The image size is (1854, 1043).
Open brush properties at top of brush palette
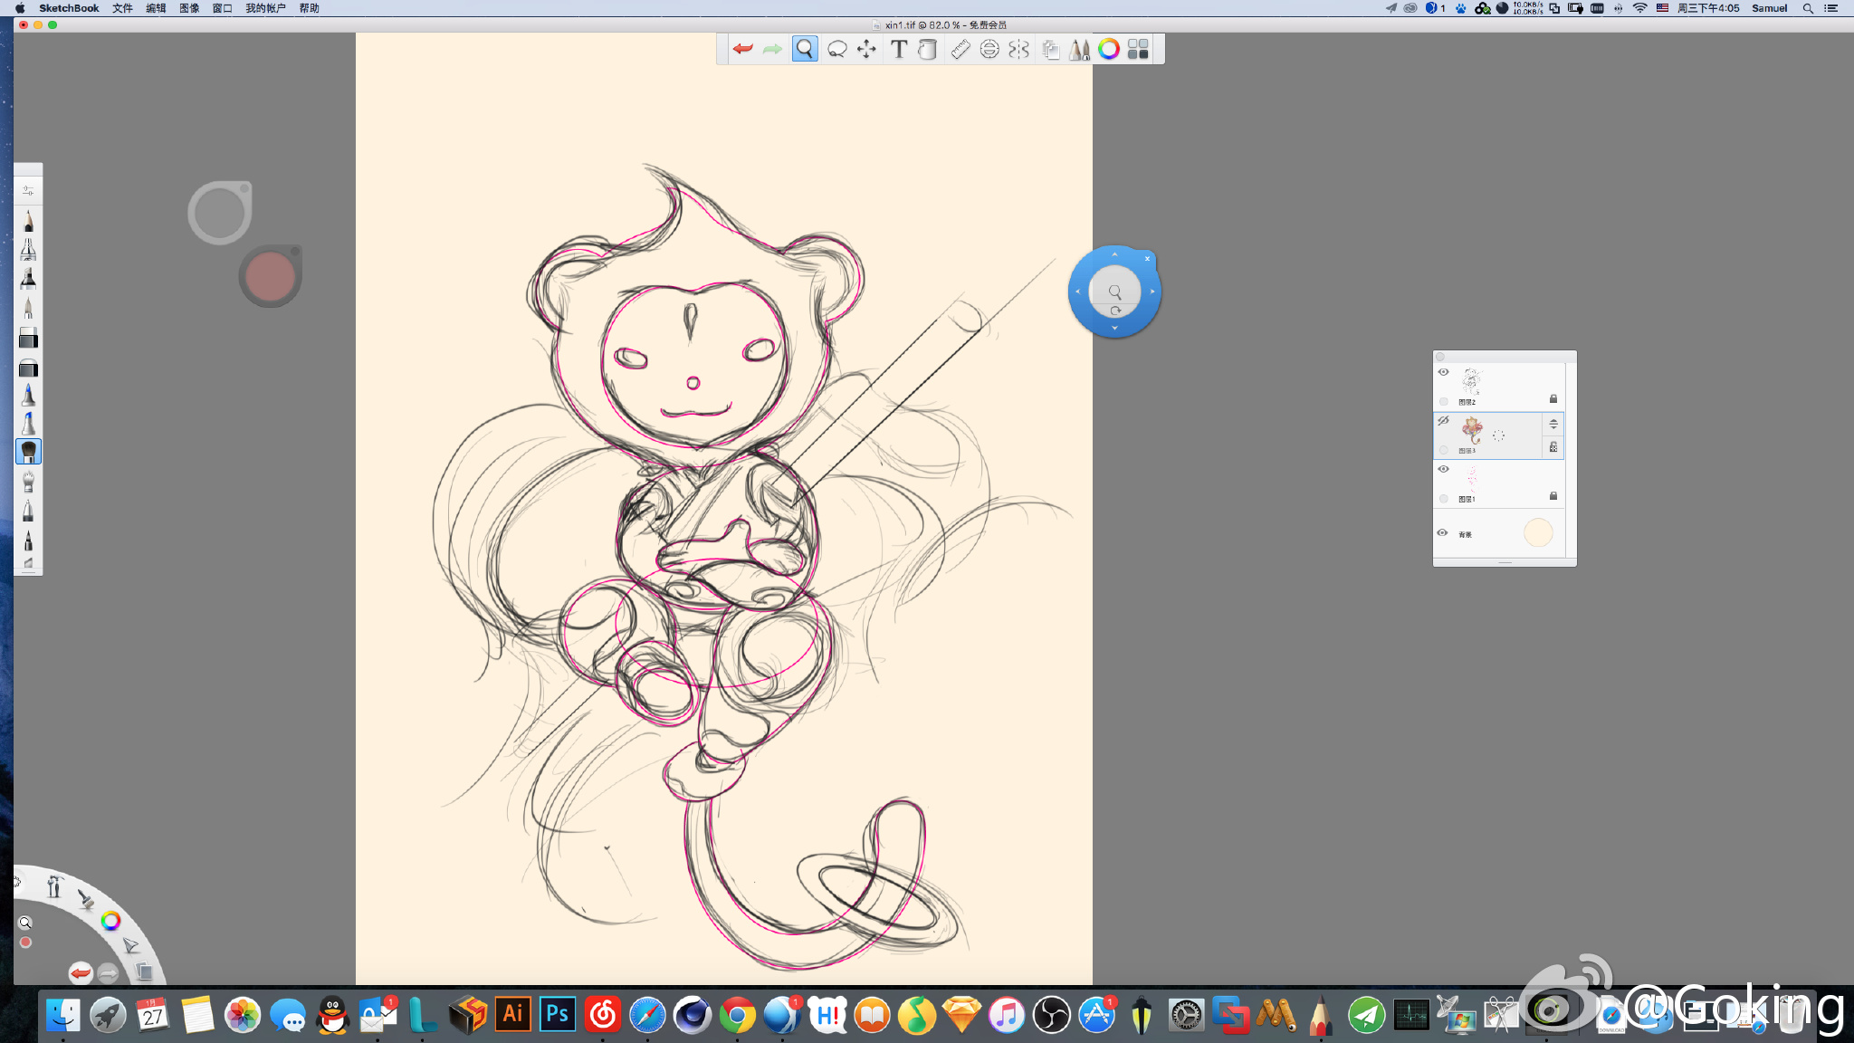(28, 190)
